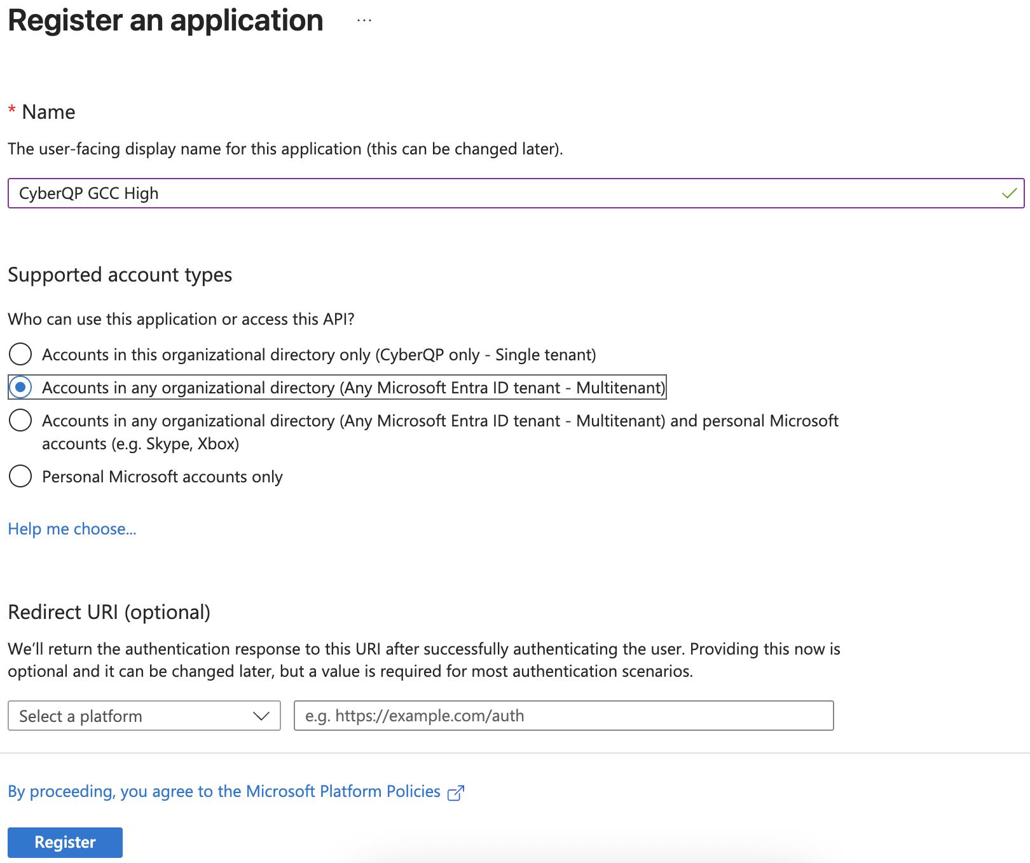Select Multitenant and personal Microsoft accounts option
The height and width of the screenshot is (863, 1030).
[x=20, y=420]
